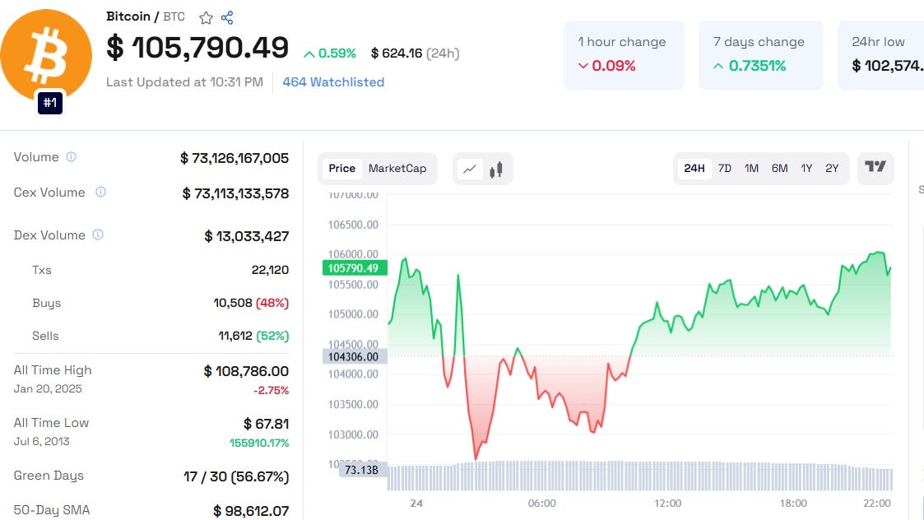Click the Bitcoin logo icon
The image size is (924, 520).
[x=45, y=55]
